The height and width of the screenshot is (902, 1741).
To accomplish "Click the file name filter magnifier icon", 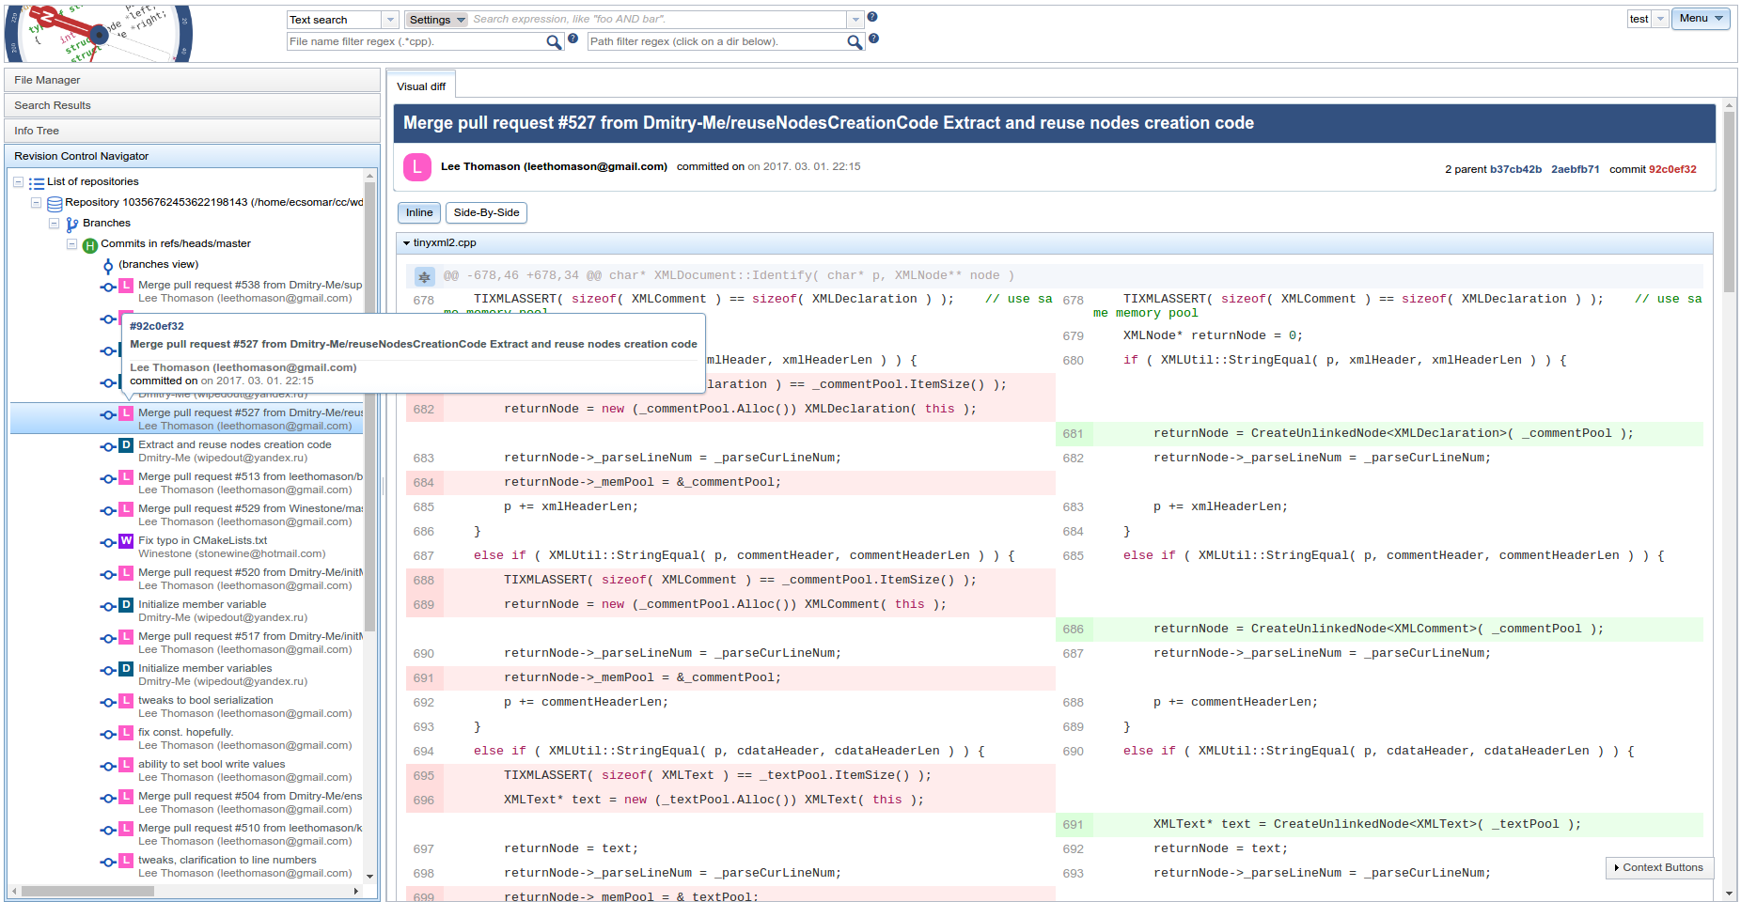I will tap(554, 42).
